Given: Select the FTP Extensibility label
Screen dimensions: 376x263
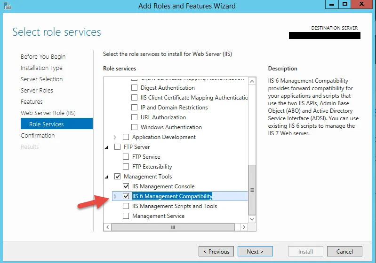Looking at the screenshot, I should click(x=152, y=167).
